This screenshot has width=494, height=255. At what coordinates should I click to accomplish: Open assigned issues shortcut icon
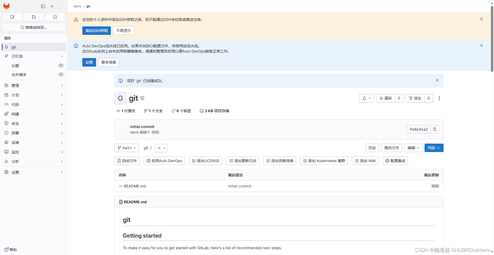[12, 17]
